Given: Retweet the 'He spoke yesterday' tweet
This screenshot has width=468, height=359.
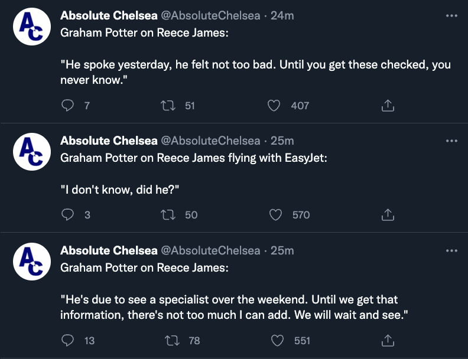Looking at the screenshot, I should tap(168, 106).
